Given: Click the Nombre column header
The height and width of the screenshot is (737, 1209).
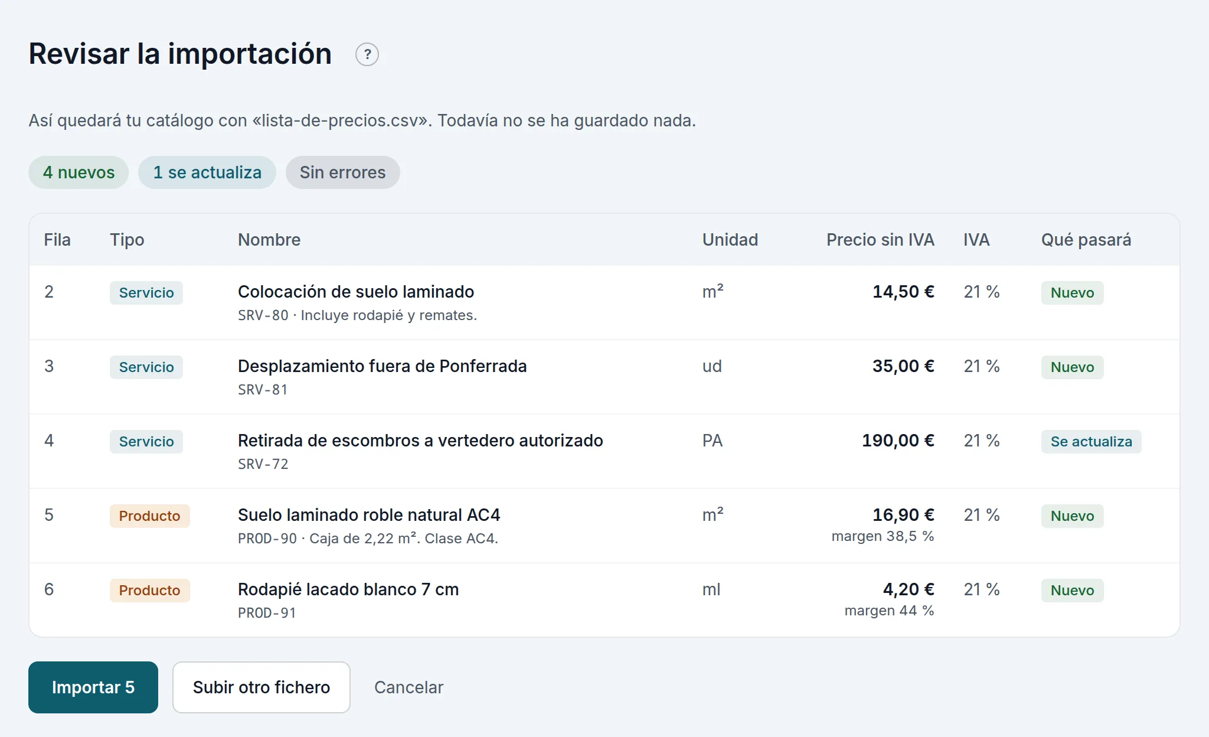Looking at the screenshot, I should (269, 240).
